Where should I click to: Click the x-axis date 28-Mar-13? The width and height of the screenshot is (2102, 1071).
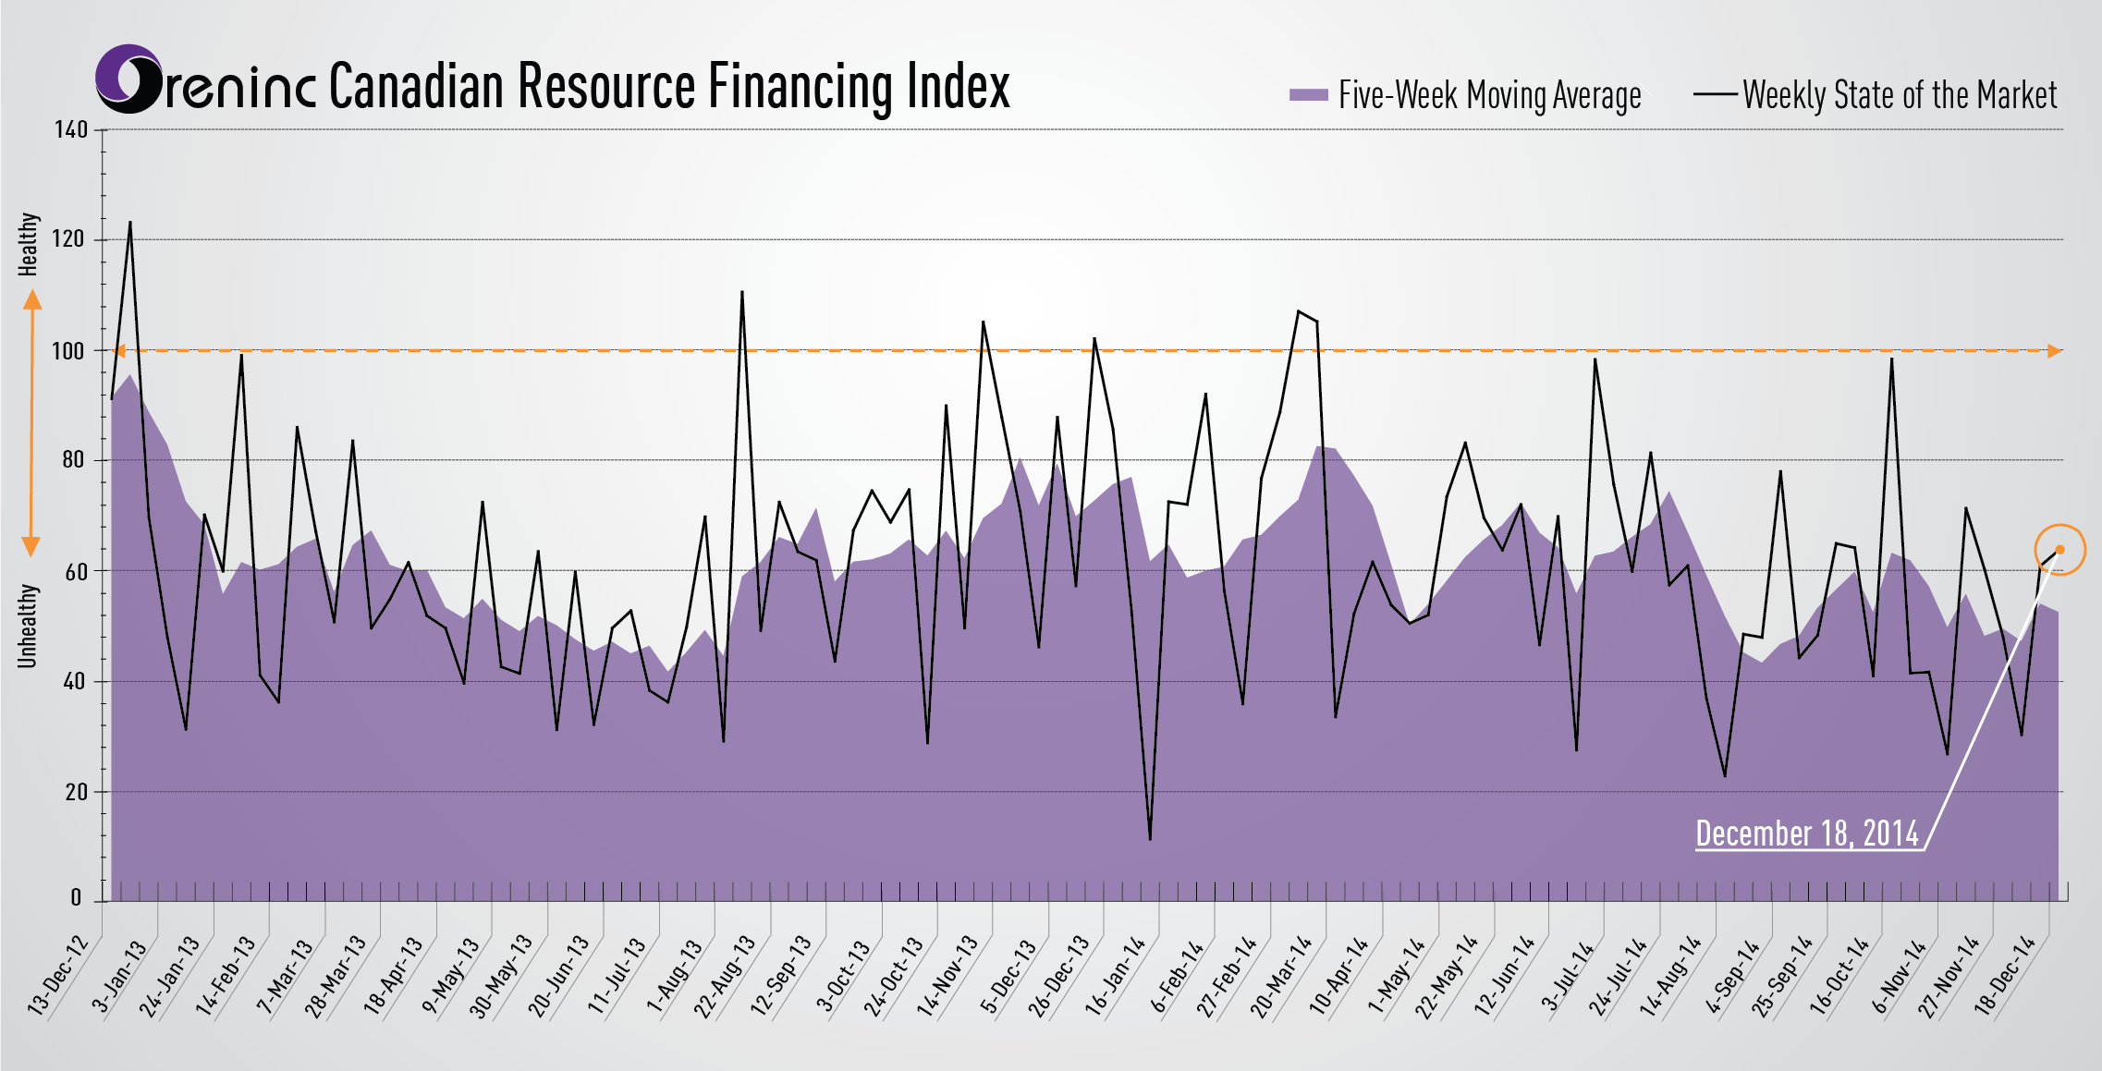point(336,976)
